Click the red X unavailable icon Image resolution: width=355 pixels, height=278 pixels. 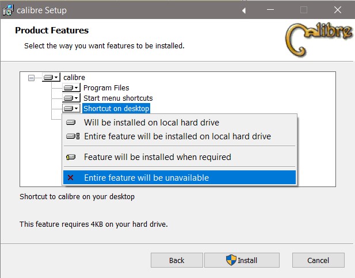point(70,178)
